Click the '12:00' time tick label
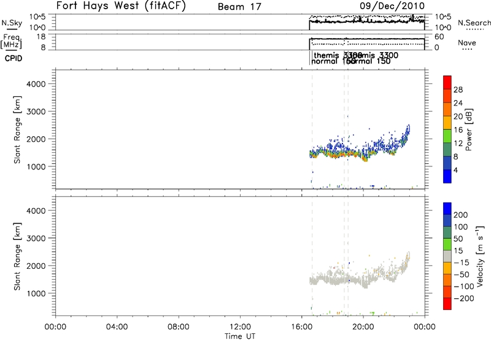This screenshot has width=491, height=340. click(240, 327)
